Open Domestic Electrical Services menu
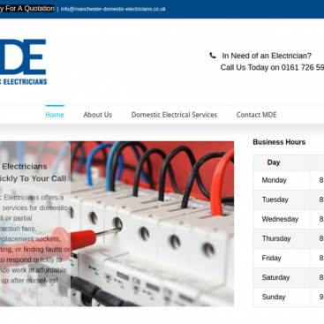 174,115
